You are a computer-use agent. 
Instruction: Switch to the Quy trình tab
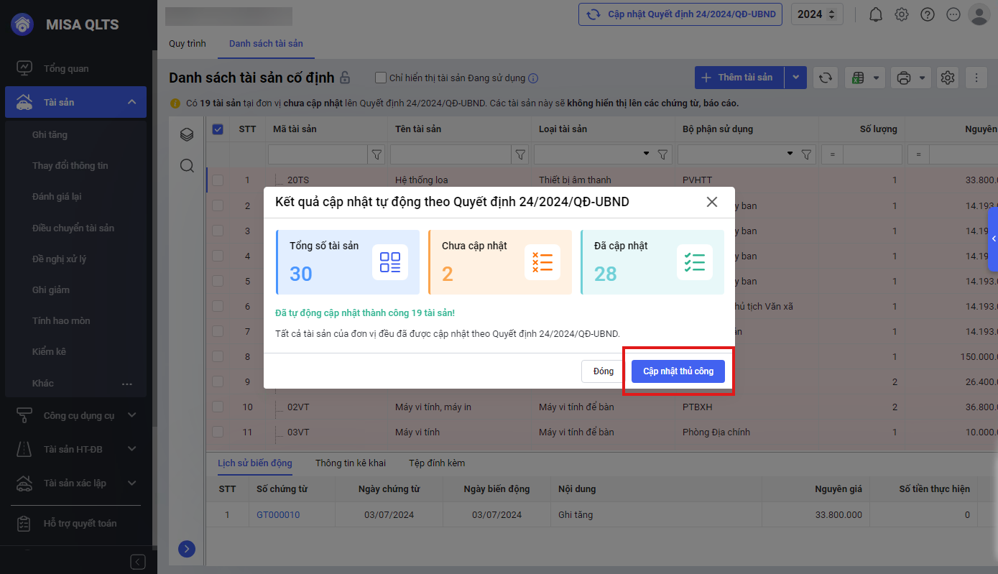(188, 44)
